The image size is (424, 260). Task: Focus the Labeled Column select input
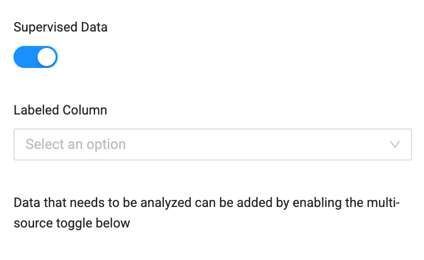point(213,144)
